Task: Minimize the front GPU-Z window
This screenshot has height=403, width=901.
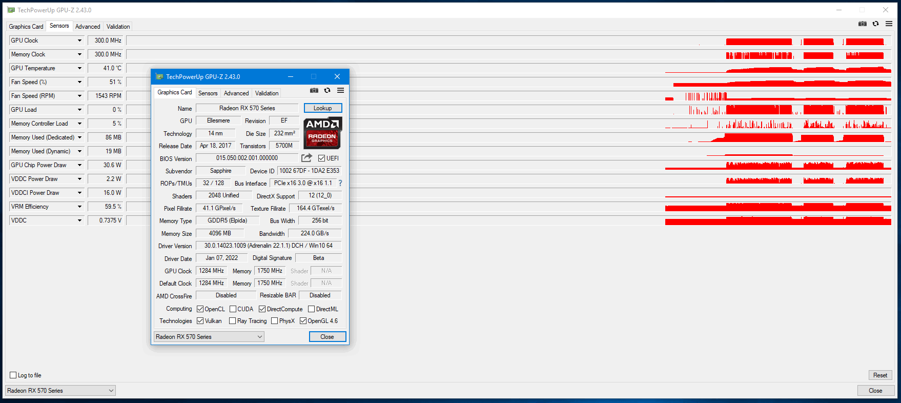Action: [x=291, y=76]
